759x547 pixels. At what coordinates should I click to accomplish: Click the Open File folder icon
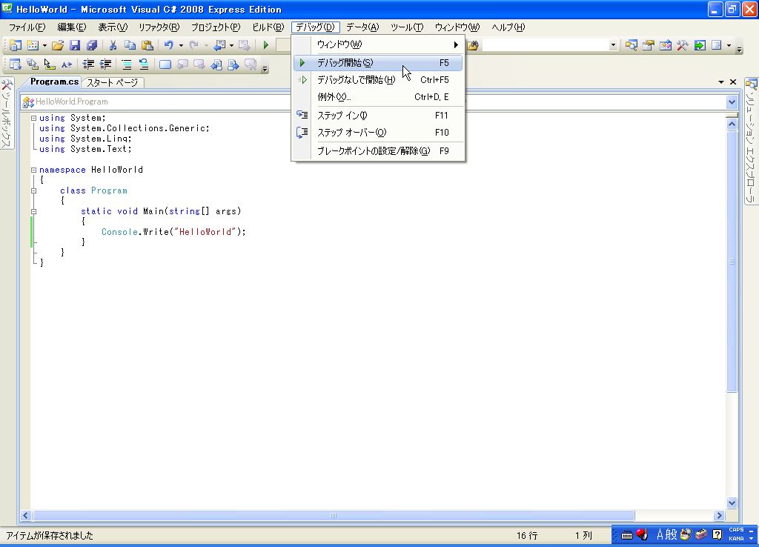click(x=58, y=45)
